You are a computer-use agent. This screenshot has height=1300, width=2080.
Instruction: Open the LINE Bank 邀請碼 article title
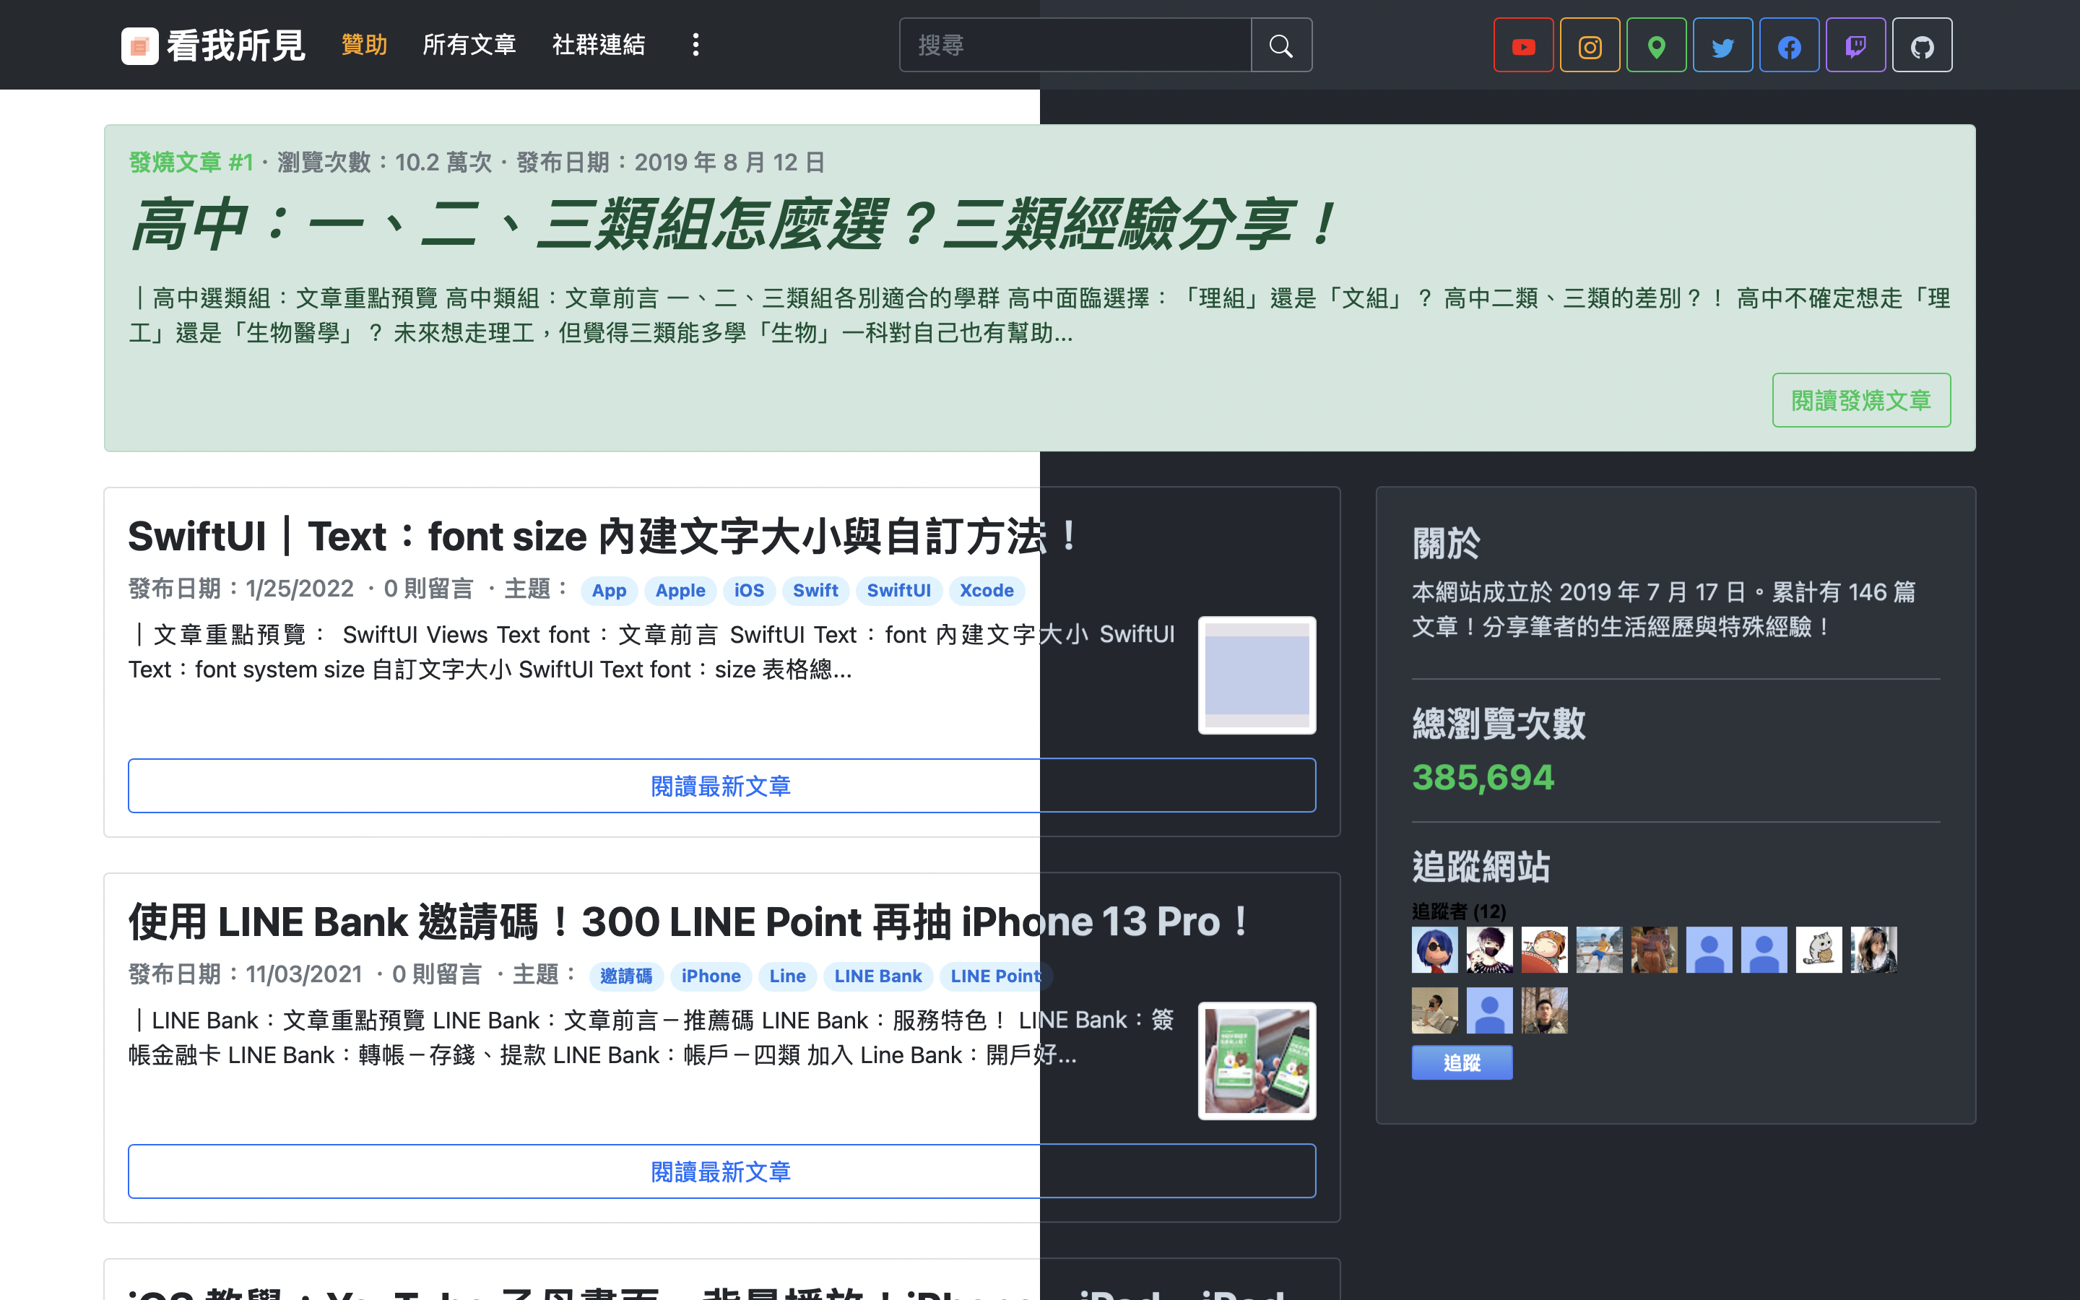689,922
